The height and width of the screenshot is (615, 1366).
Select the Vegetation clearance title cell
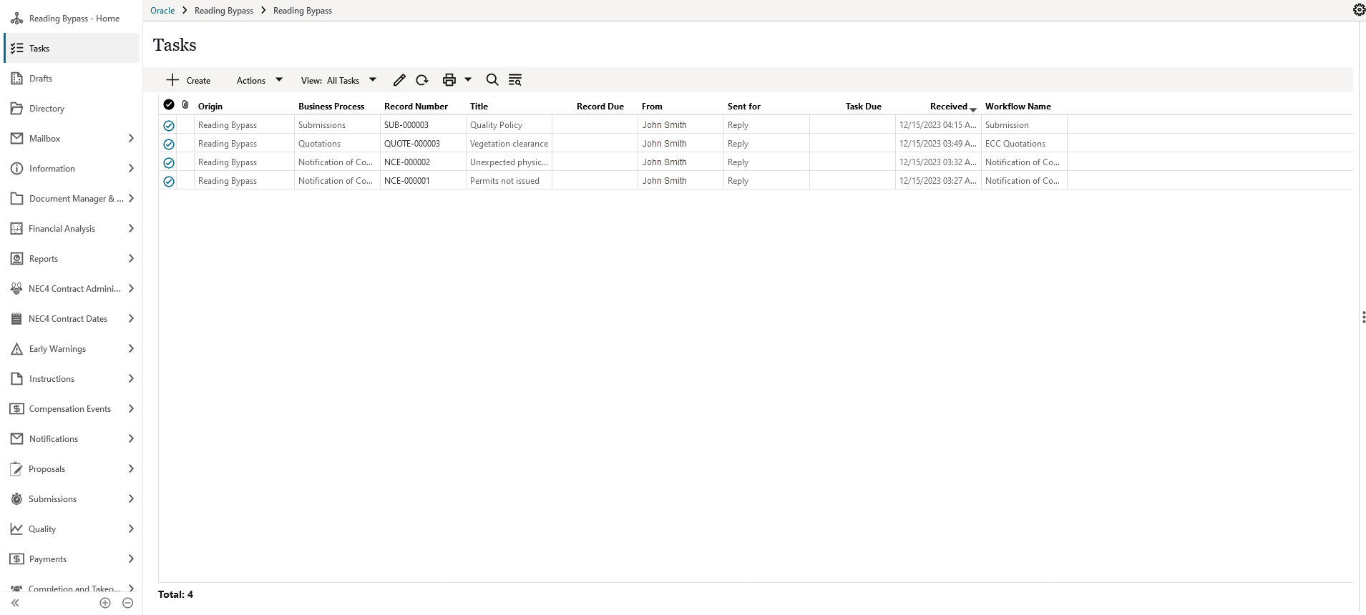pyautogui.click(x=509, y=144)
